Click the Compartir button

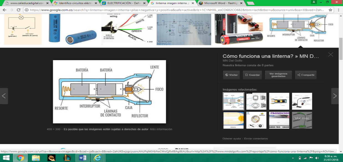306,75
